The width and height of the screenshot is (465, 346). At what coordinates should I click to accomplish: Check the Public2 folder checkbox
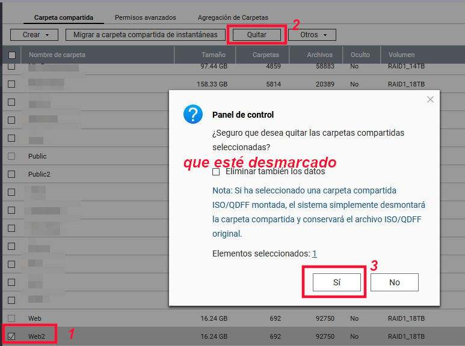tap(11, 174)
